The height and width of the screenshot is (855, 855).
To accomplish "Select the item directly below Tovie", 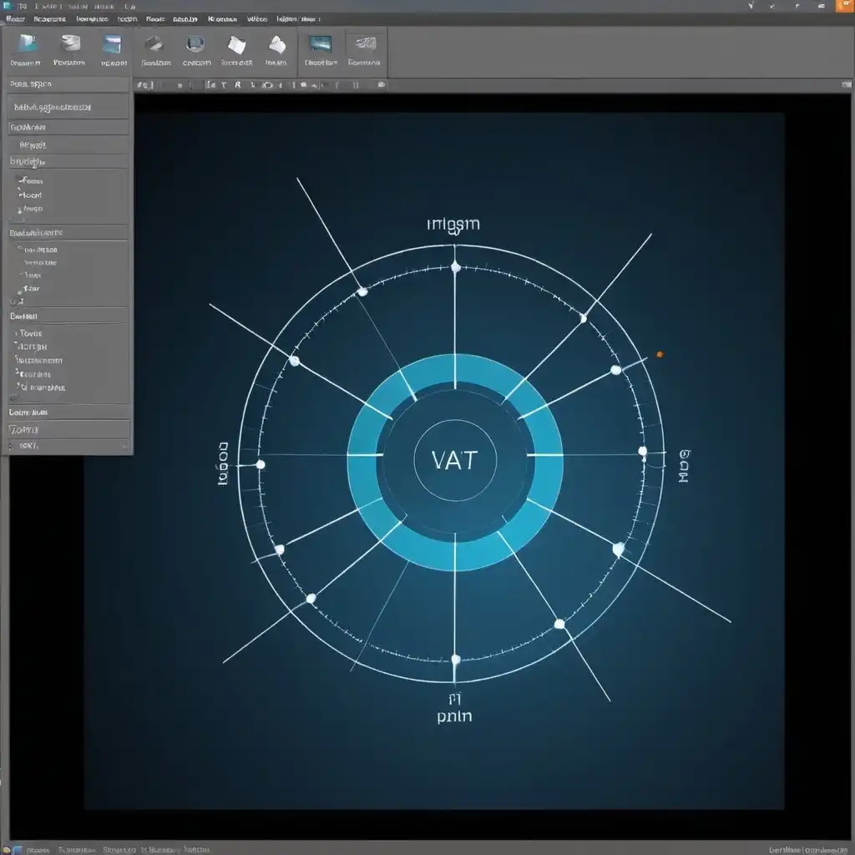I will point(33,347).
